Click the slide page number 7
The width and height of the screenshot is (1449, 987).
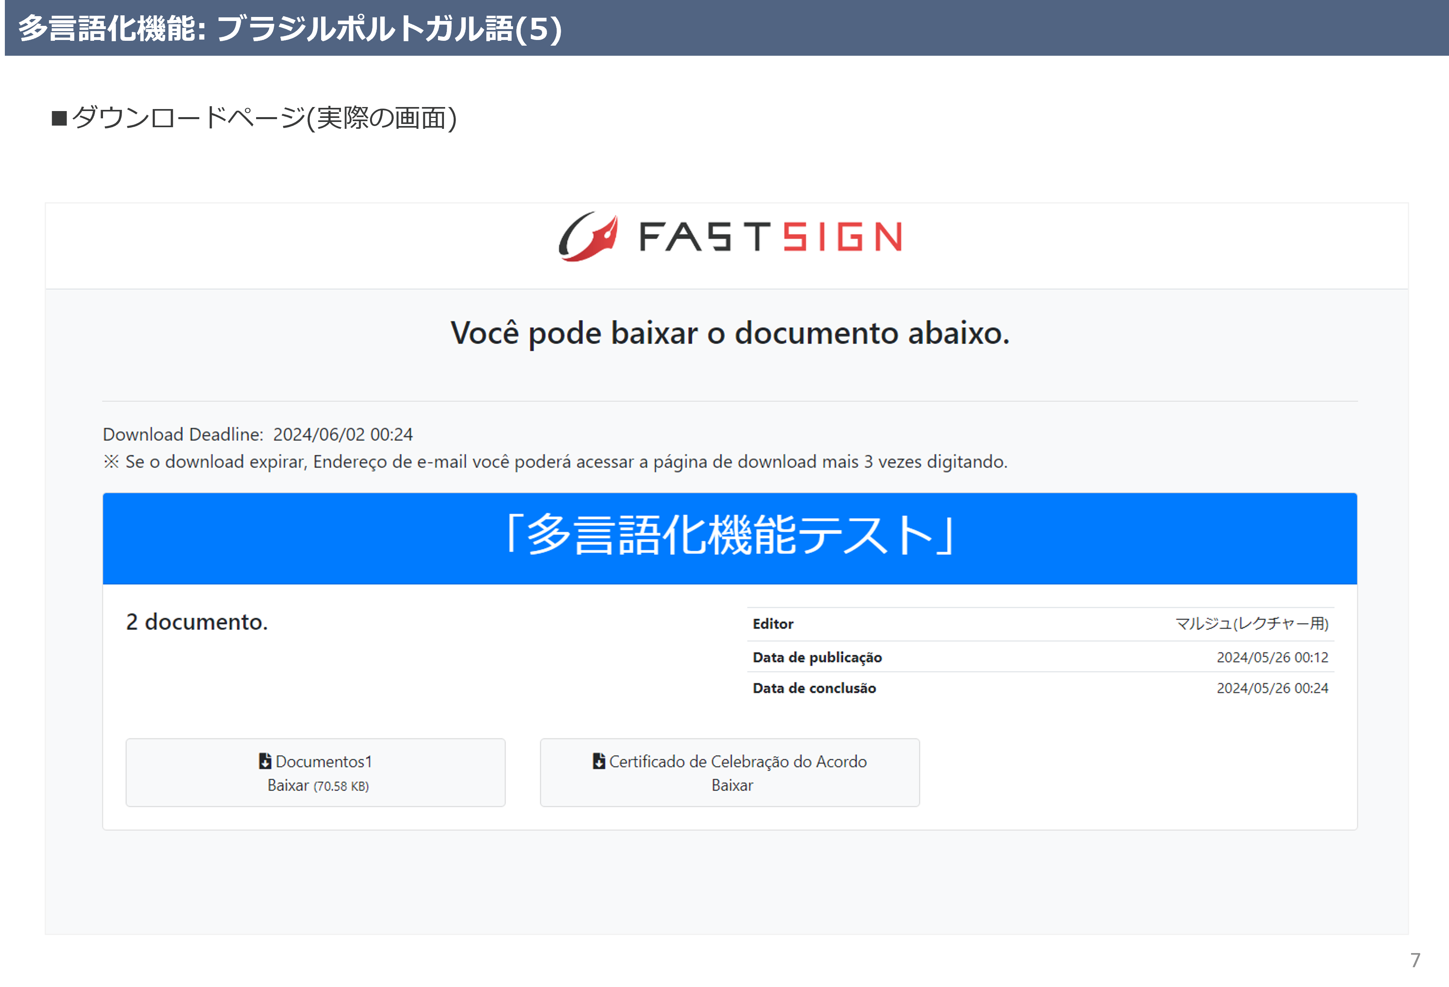tap(1415, 960)
